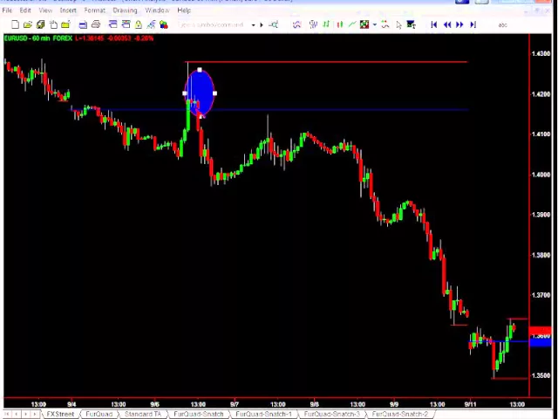Click the 9/11 date axis label
This screenshot has height=419, width=558.
coord(470,404)
